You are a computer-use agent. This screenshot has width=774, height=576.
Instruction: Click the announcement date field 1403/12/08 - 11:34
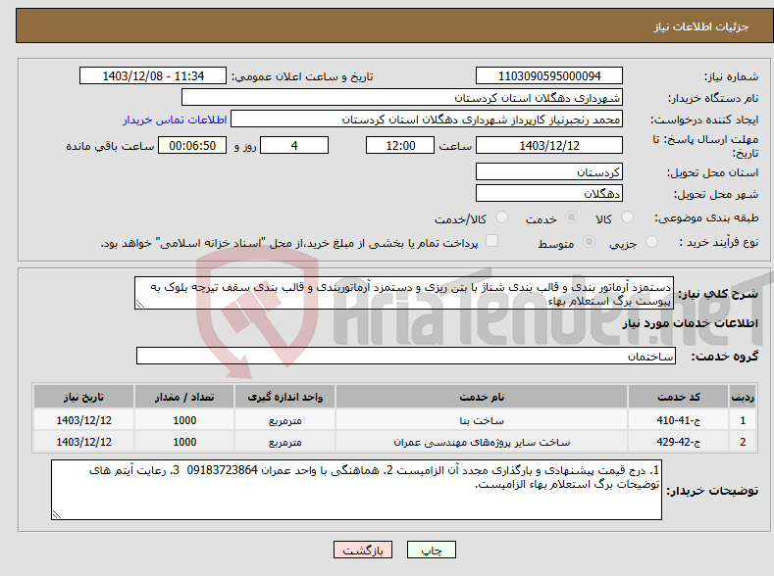click(153, 75)
